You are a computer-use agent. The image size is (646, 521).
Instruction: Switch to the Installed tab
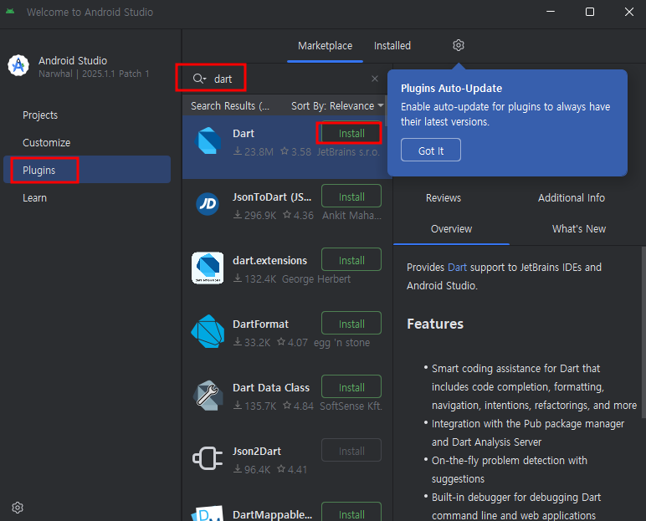coord(392,46)
